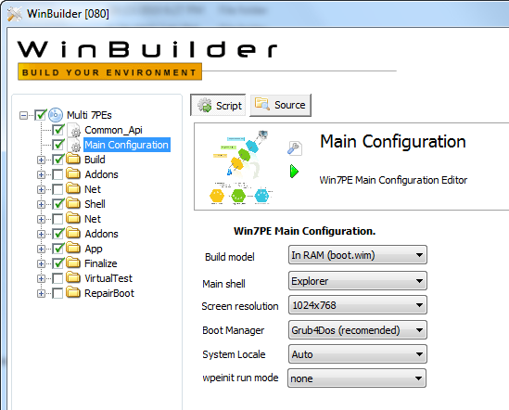The height and width of the screenshot is (410, 509).
Task: Switch to the Script tab
Action: [218, 105]
